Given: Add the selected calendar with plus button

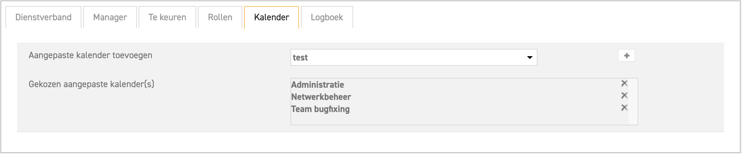Looking at the screenshot, I should [x=626, y=56].
